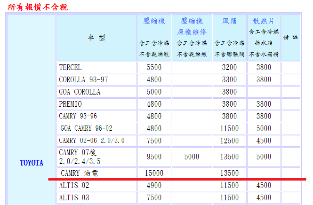Select the ALTIS 03 model name
The width and height of the screenshot is (313, 205).
point(74,197)
